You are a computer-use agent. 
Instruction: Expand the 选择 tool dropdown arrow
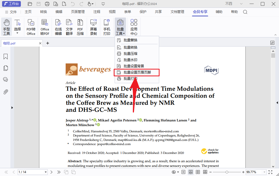pyautogui.click(x=17, y=33)
